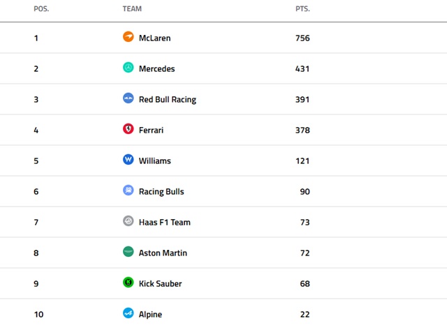Click the Mercedes star logo icon
The height and width of the screenshot is (335, 447).
click(128, 68)
